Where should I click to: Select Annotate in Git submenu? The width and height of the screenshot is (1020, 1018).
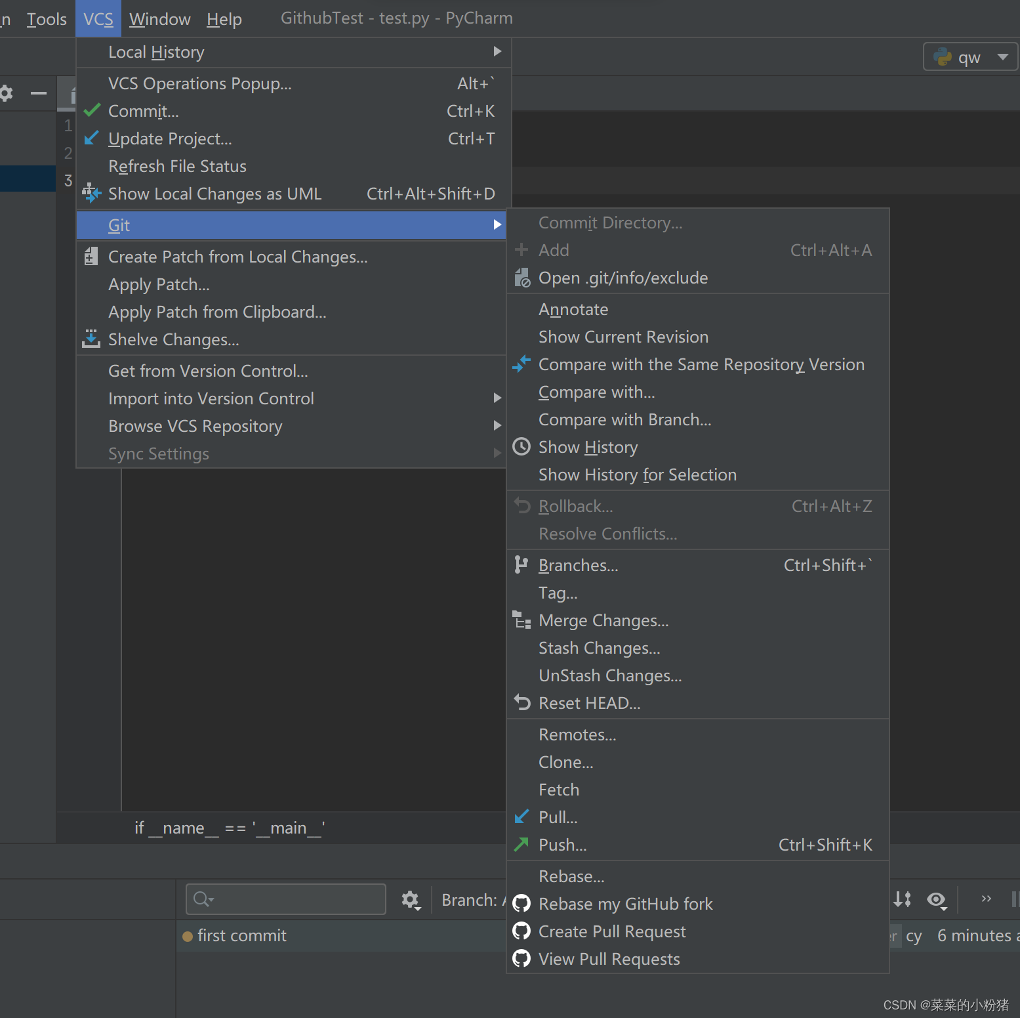click(698, 309)
